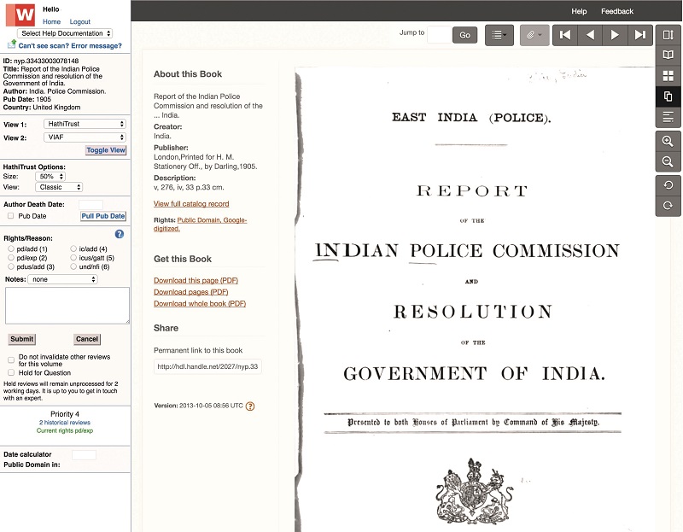Select the pd/add (1) radio option
The image size is (683, 532).
(x=11, y=248)
